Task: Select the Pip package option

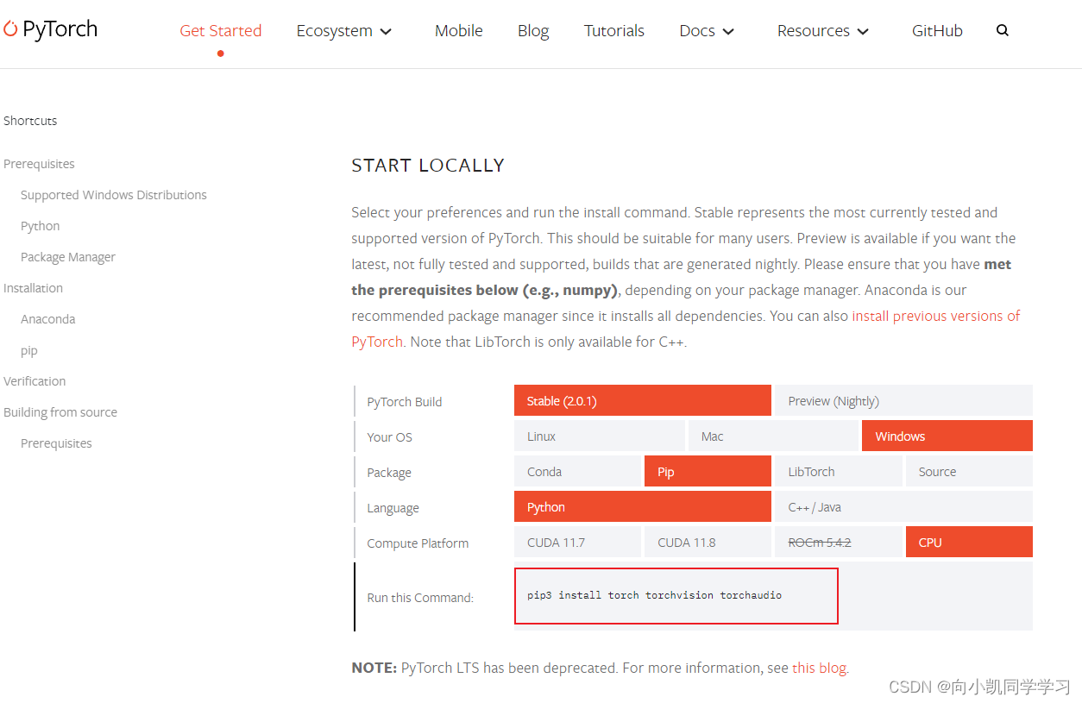Action: coord(708,471)
